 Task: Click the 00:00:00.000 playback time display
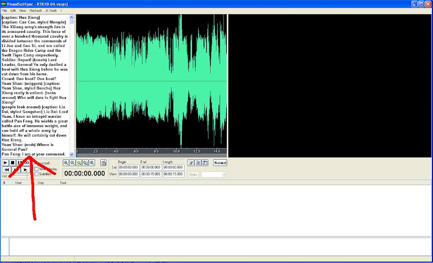coord(84,173)
